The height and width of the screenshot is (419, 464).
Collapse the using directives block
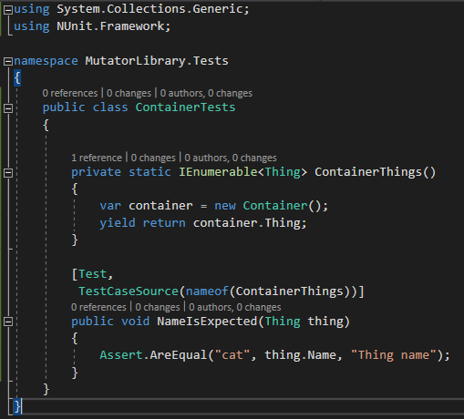point(8,10)
